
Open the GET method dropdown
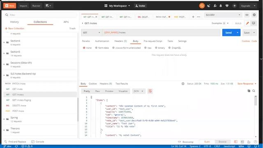(x=92, y=32)
